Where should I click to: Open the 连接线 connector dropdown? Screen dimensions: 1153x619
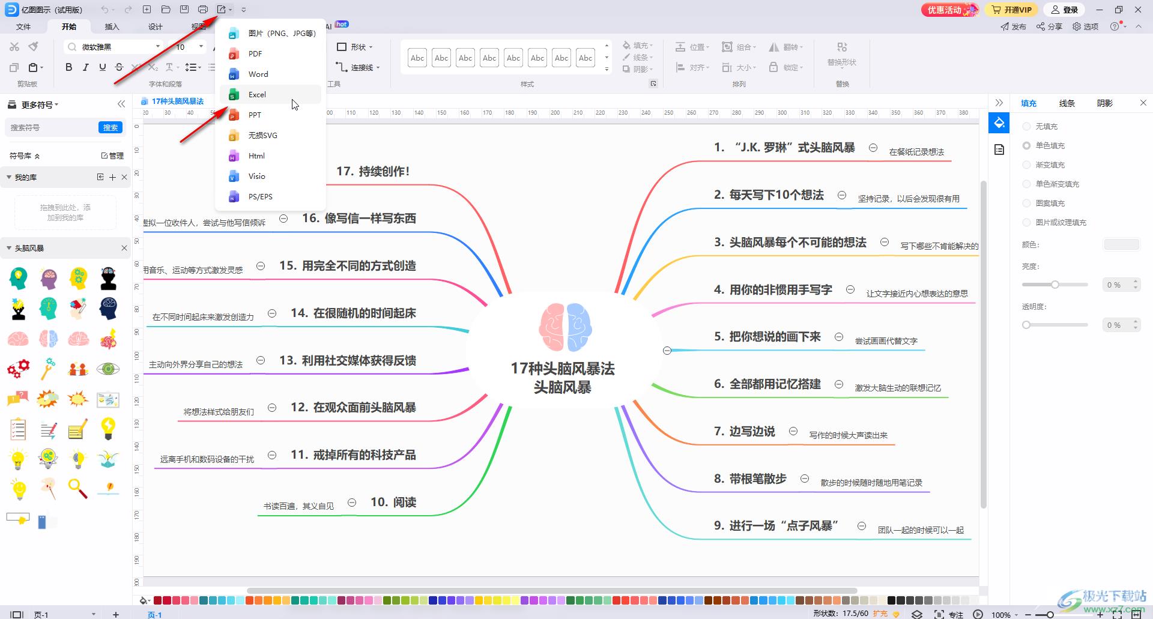(358, 67)
